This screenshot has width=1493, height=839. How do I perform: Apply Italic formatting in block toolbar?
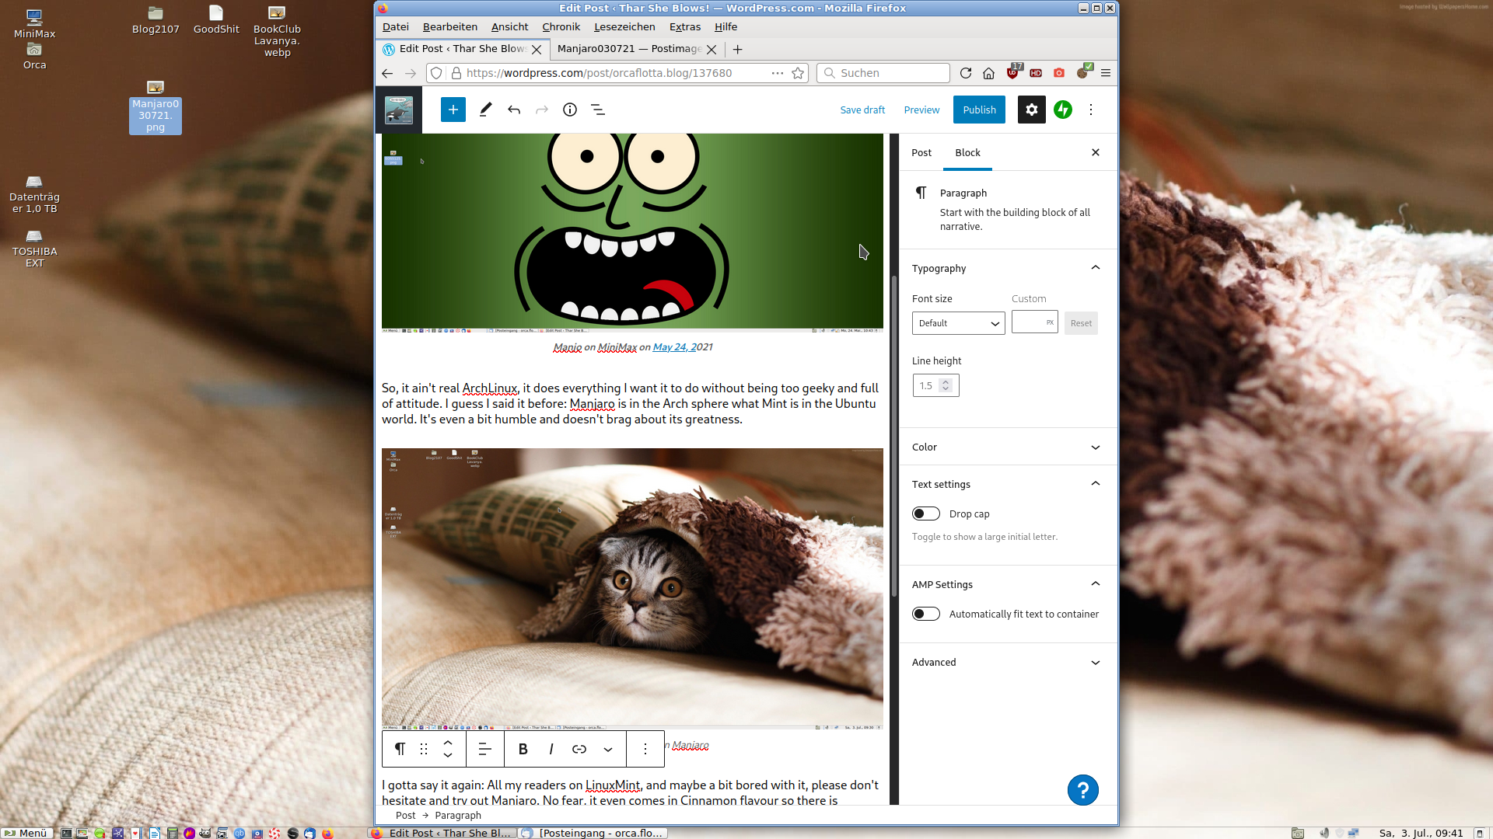pyautogui.click(x=551, y=749)
